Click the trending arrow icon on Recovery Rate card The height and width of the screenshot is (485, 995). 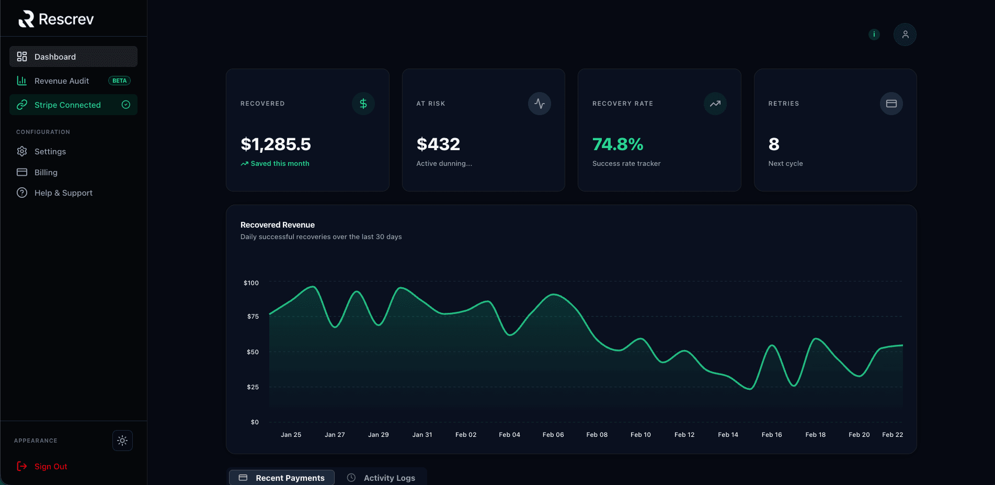click(715, 104)
